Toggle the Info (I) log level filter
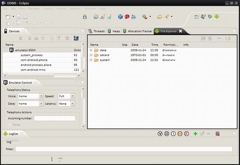The height and width of the screenshot is (165, 240). click(173, 134)
